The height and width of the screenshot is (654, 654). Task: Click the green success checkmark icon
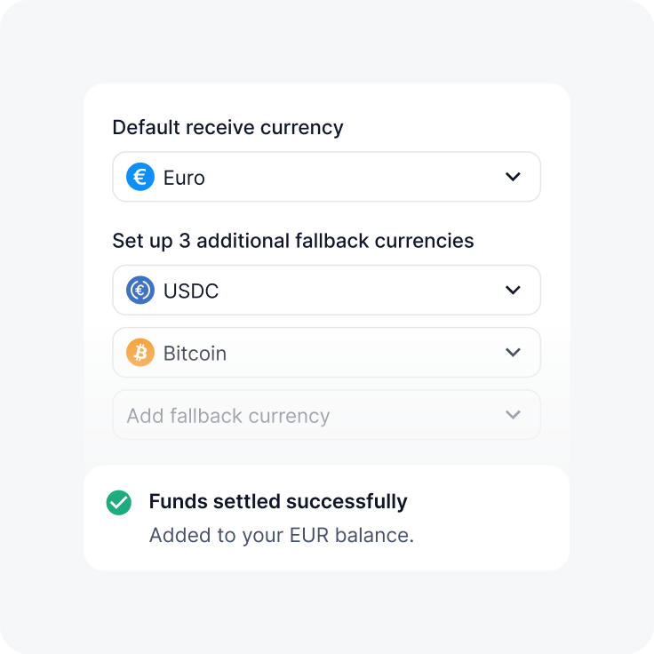click(x=118, y=503)
